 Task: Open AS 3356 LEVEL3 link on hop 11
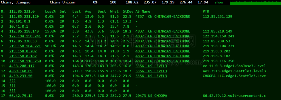click(x=151, y=66)
